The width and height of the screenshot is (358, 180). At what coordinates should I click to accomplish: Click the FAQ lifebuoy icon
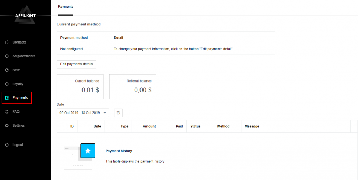click(7, 112)
